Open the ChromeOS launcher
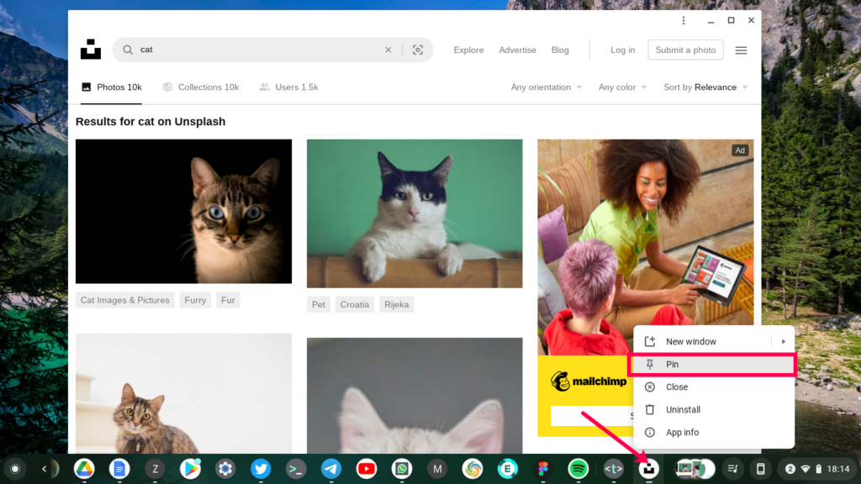This screenshot has width=861, height=484. click(x=15, y=469)
